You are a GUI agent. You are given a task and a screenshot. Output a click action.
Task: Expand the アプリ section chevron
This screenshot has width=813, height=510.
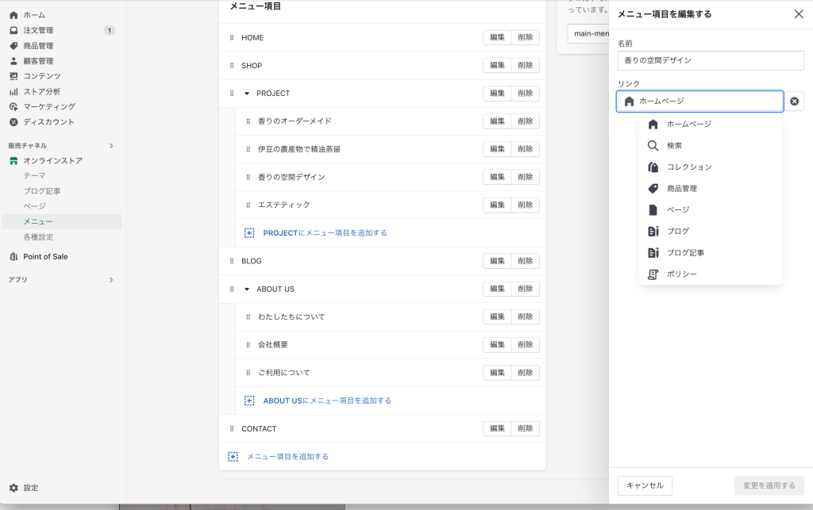click(111, 280)
